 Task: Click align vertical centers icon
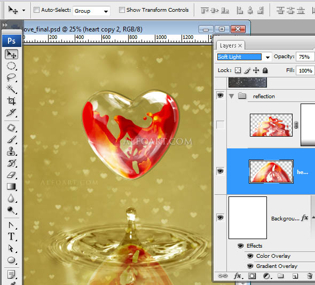click(215, 10)
